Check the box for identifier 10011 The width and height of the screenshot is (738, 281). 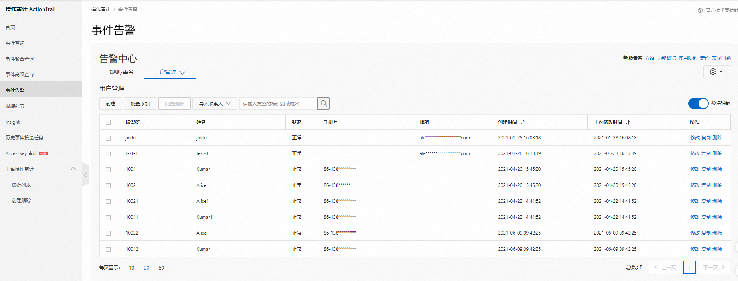(x=108, y=218)
